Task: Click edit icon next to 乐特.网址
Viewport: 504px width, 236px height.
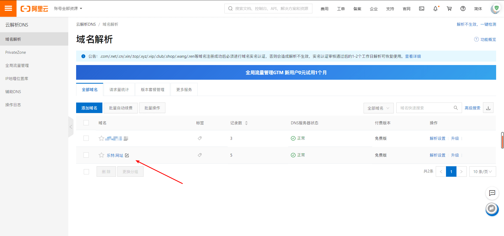Action: pyautogui.click(x=127, y=155)
